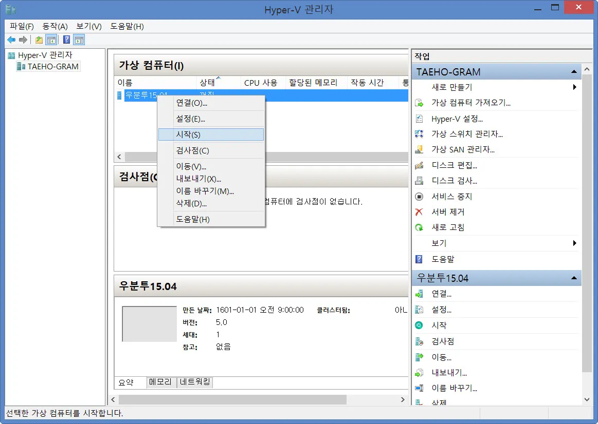Screen dimensions: 598x424
Task: Click the green 시작 power icon
Action: 419,325
